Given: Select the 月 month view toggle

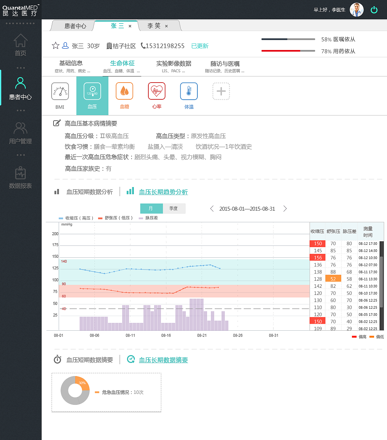Looking at the screenshot, I should coord(152,208).
